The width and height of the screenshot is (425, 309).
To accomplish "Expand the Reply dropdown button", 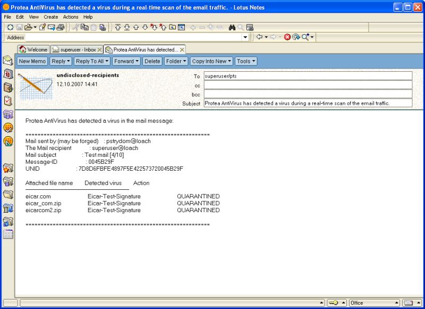I will click(x=61, y=61).
